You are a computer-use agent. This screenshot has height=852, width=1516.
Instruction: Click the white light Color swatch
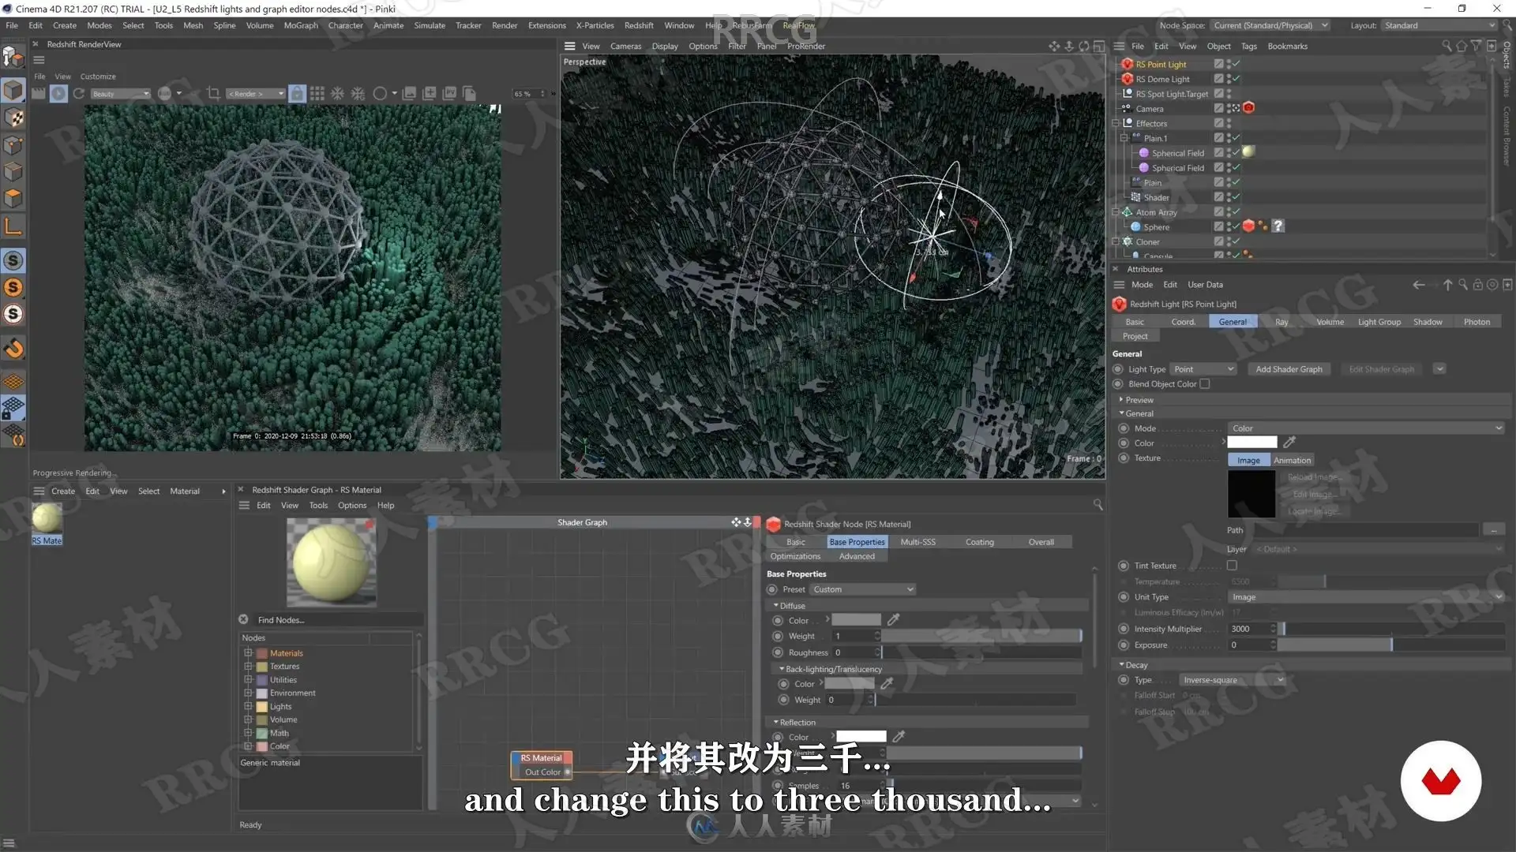tap(1252, 443)
